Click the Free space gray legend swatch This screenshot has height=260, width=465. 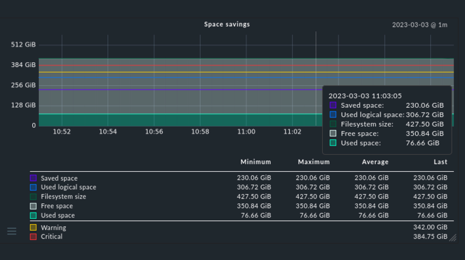tap(33, 206)
